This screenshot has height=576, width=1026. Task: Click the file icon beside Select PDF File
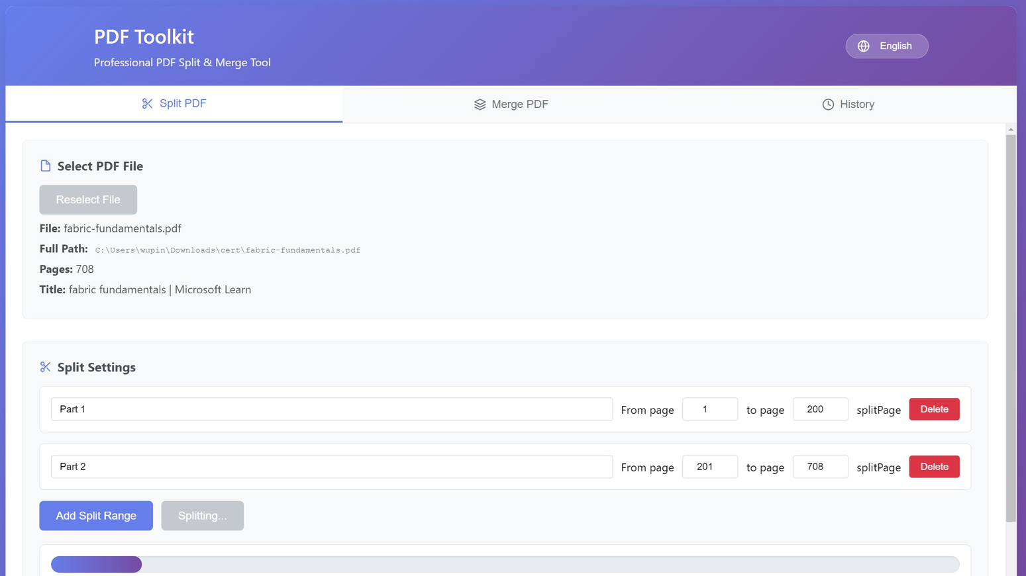pos(46,166)
